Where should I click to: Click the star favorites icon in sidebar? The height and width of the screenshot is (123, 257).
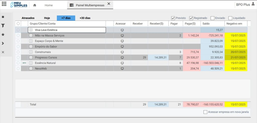tap(3, 34)
